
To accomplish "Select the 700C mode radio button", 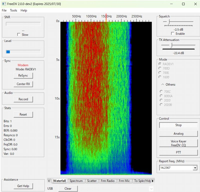I will [x=161, y=91].
